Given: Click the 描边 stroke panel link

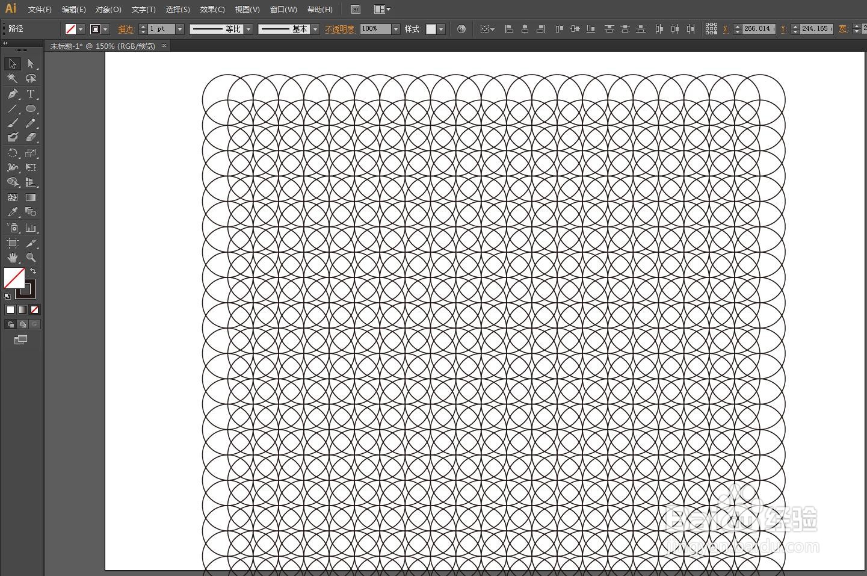Looking at the screenshot, I should (x=126, y=29).
